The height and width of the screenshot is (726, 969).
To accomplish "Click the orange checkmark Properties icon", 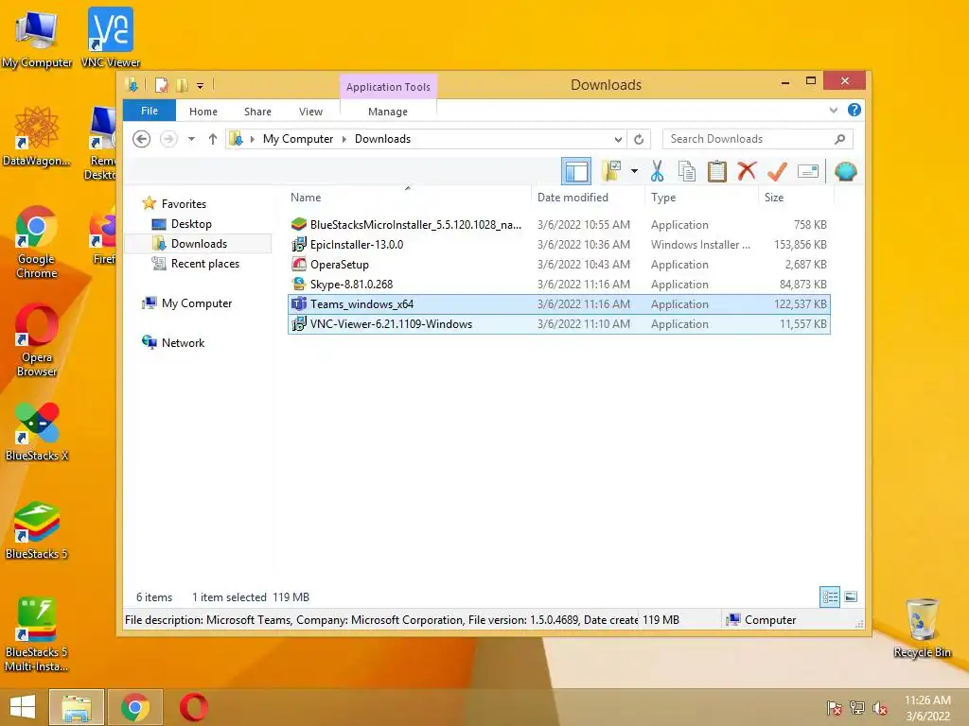I will (777, 171).
